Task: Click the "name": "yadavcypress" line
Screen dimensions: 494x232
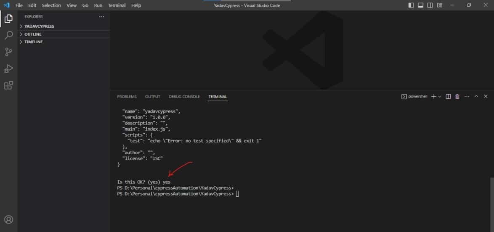Action: coord(151,111)
